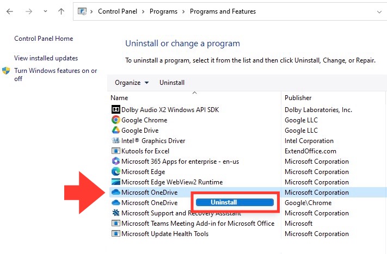
Task: Expand the chevron after Programs breadcrumb
Action: click(x=183, y=11)
